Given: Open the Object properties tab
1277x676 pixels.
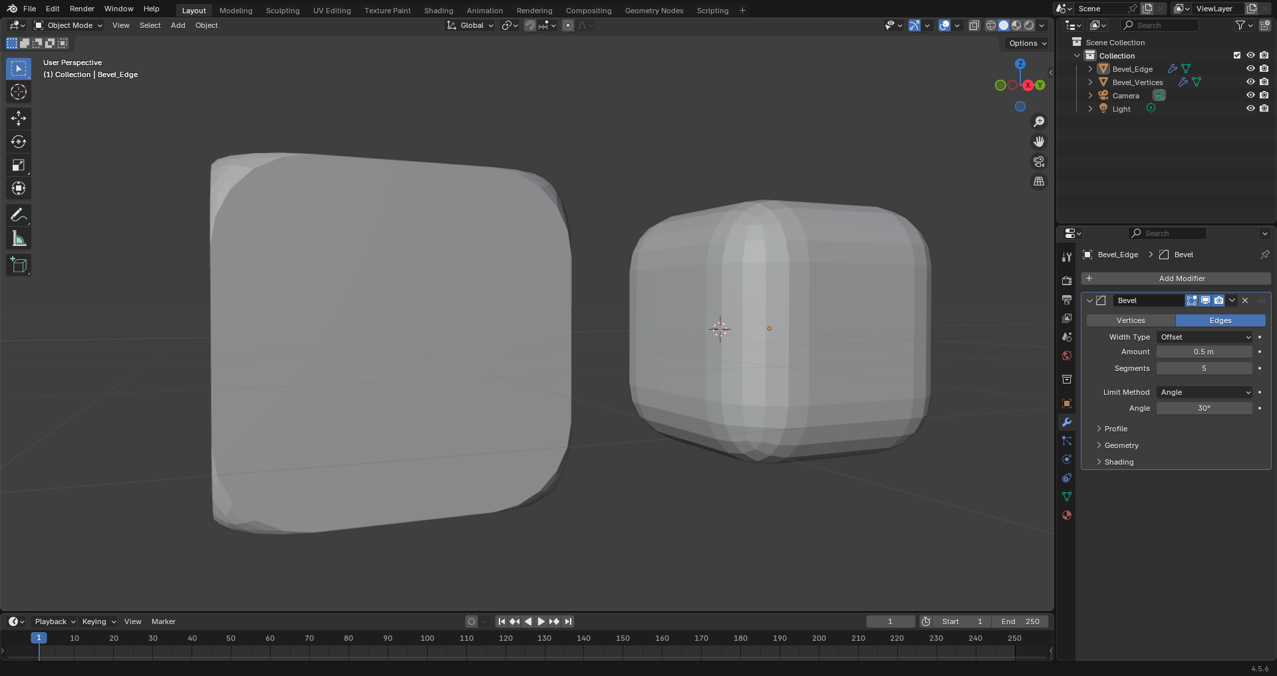Looking at the screenshot, I should 1067,403.
